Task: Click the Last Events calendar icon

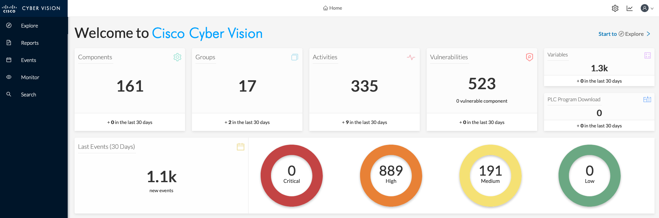Action: coord(241,147)
